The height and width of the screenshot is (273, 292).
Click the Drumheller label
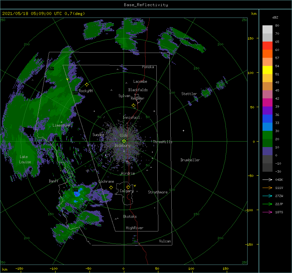[x=190, y=160]
